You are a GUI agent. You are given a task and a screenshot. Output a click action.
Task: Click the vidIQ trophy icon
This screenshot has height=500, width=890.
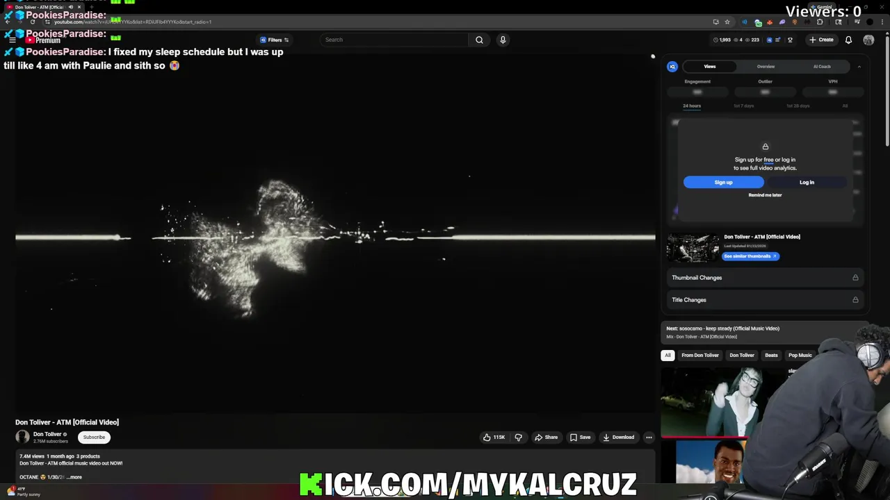[x=790, y=40]
